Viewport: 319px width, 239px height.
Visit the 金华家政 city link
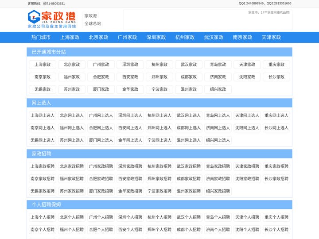tap(130, 89)
